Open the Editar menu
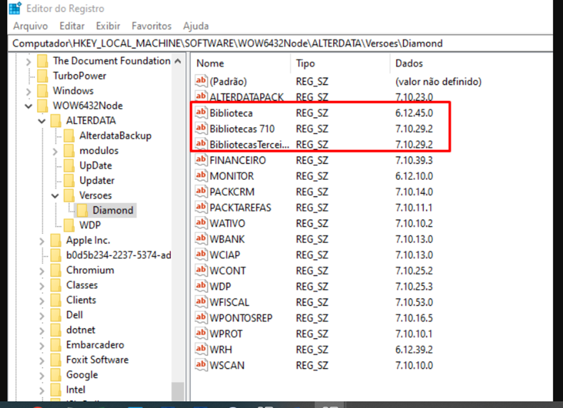Viewport: 563px width, 408px height. click(x=72, y=26)
